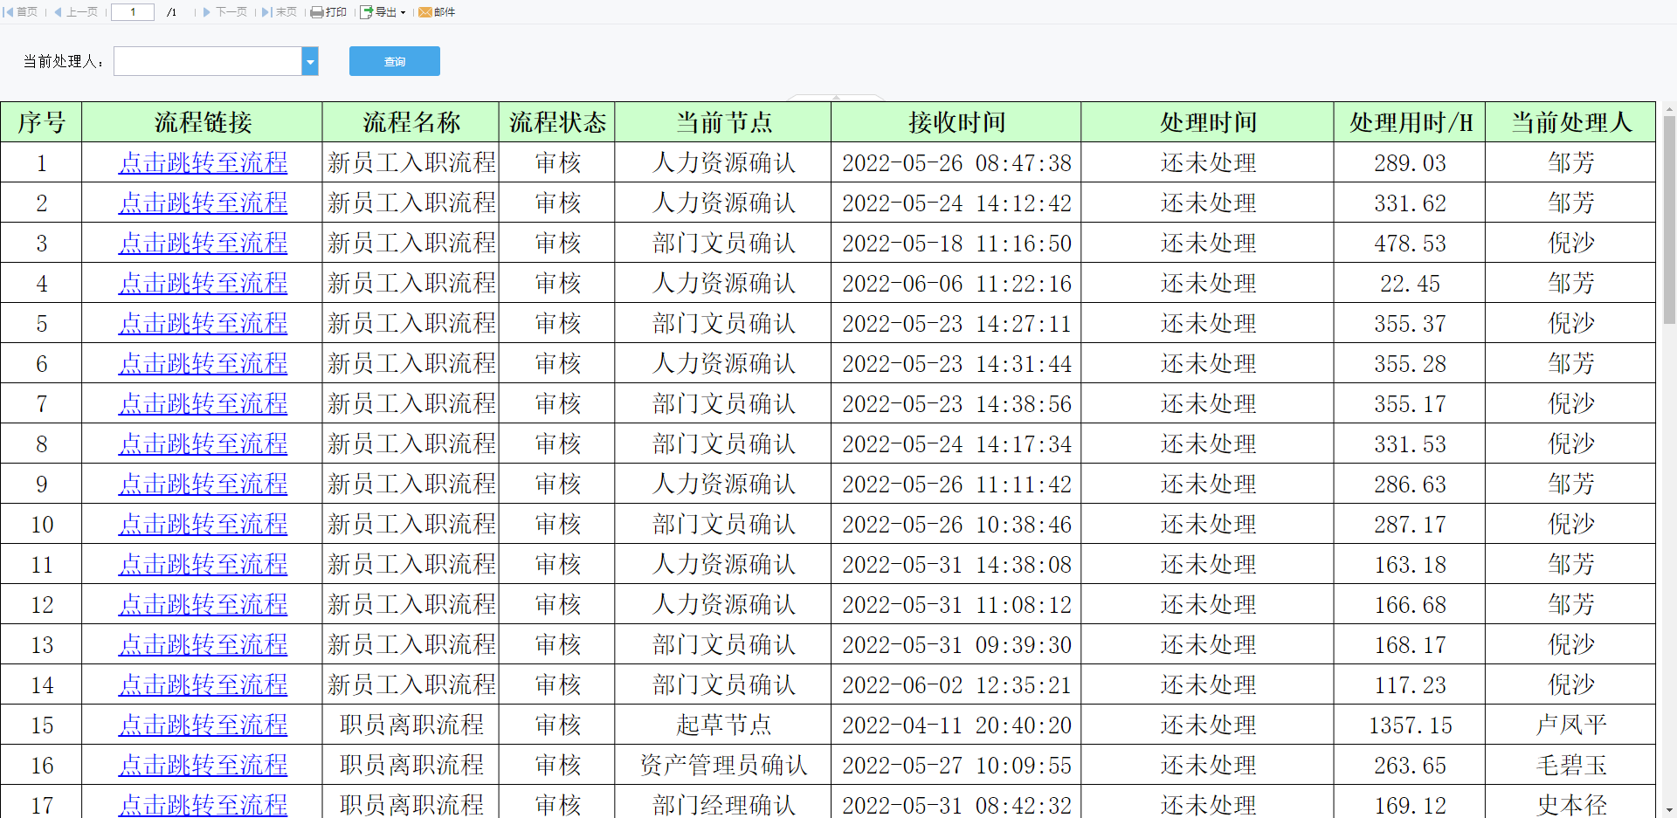Click the 处理用时/H column header
Screen dimensions: 1677x818
(x=1410, y=122)
